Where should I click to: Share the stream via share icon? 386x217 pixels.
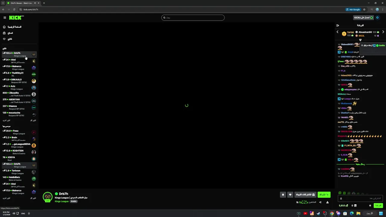tap(320, 202)
